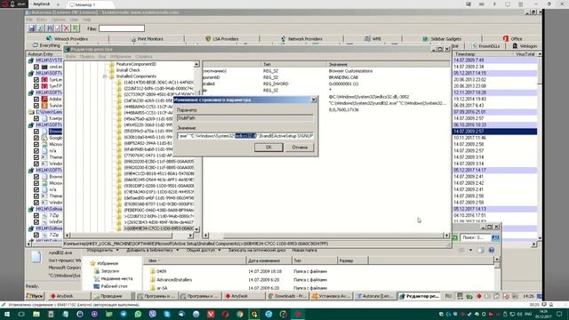Image resolution: width=569 pixels, height=320 pixels.
Task: Click the 0409 folder icon in Explorer list
Action: pyautogui.click(x=153, y=271)
